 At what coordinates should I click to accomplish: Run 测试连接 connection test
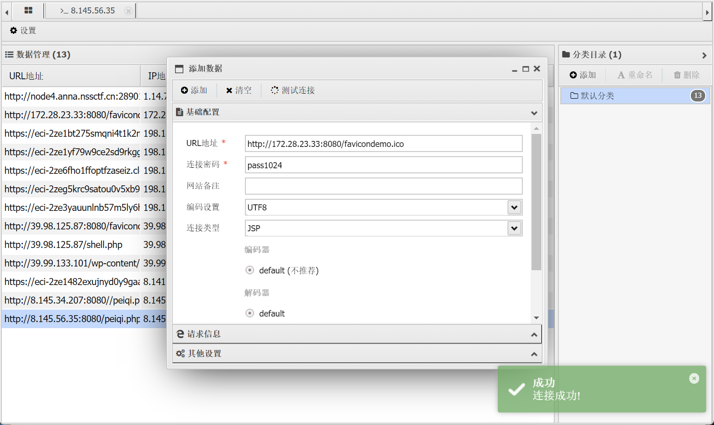(293, 90)
